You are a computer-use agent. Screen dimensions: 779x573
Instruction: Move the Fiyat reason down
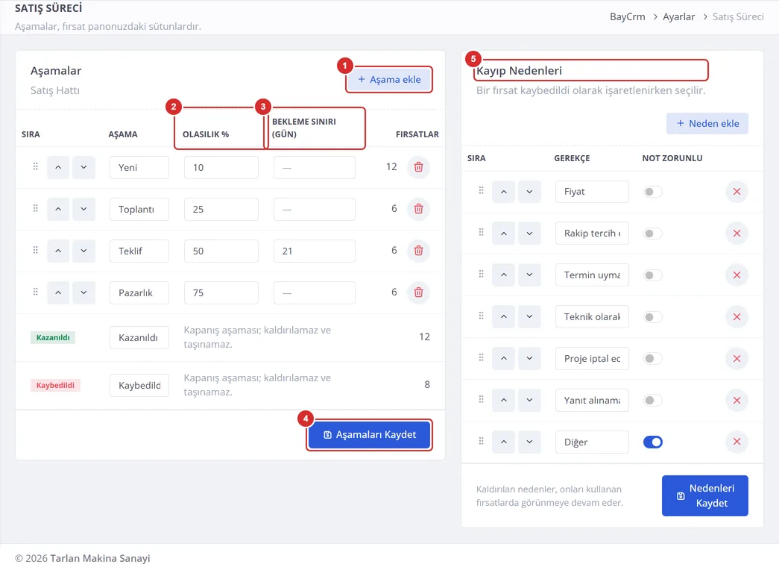point(529,192)
